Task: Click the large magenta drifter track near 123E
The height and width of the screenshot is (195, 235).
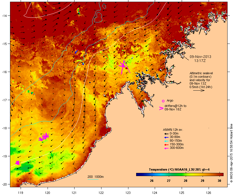Action: pyautogui.click(x=124, y=67)
